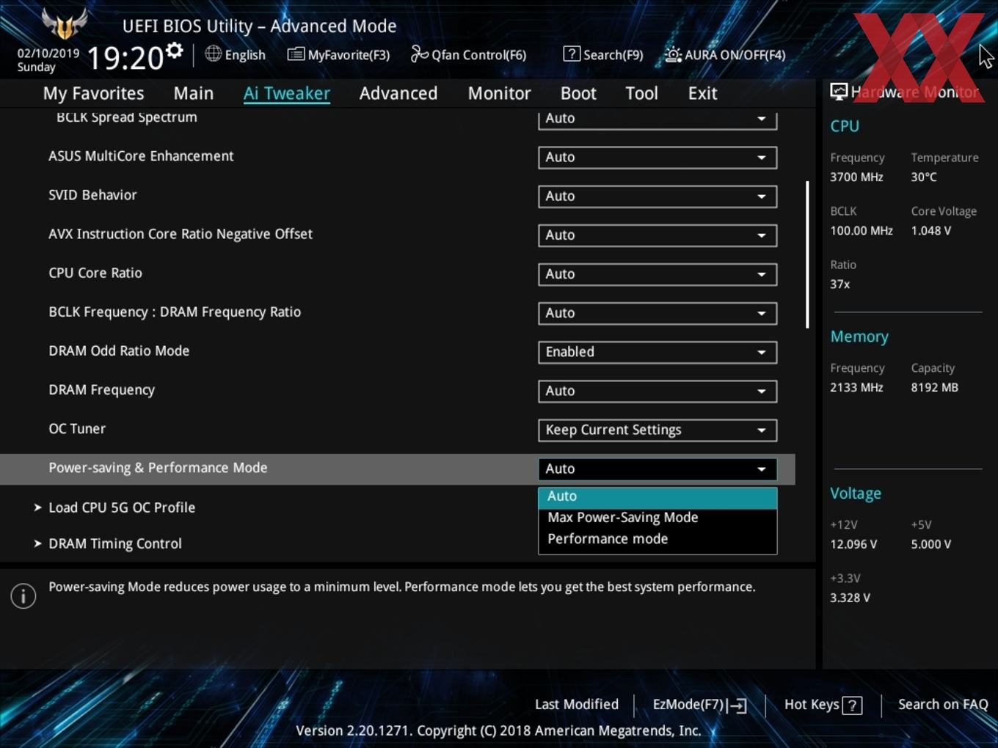Screen dimensions: 998x748
Task: Open the Monitor tab
Action: (500, 93)
